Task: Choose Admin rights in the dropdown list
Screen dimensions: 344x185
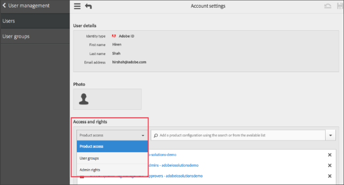Action: click(x=112, y=170)
